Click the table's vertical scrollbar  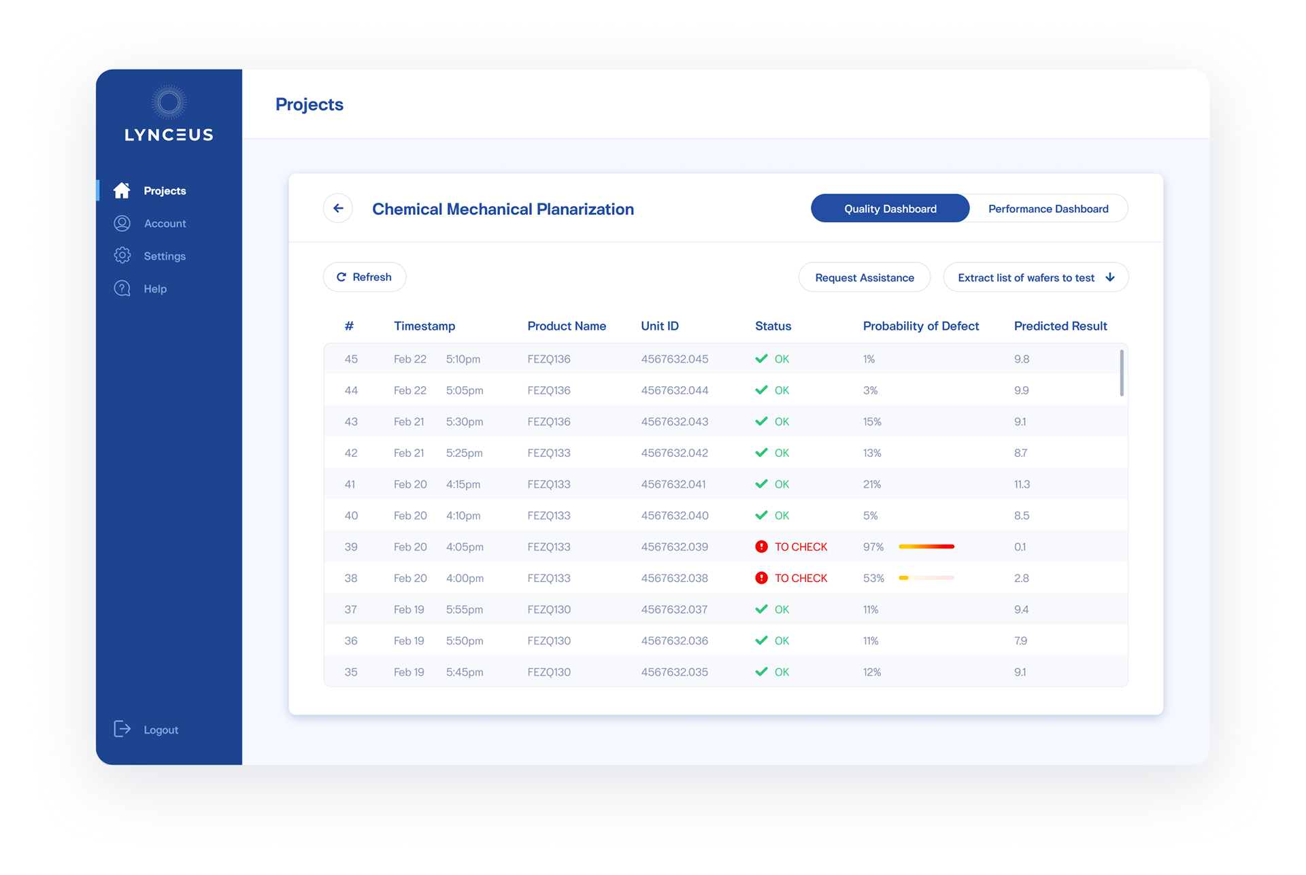1121,373
